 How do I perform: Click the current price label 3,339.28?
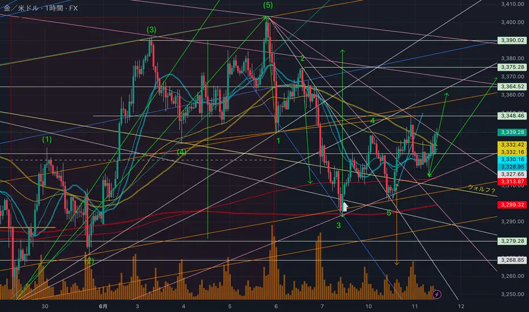pyautogui.click(x=512, y=132)
